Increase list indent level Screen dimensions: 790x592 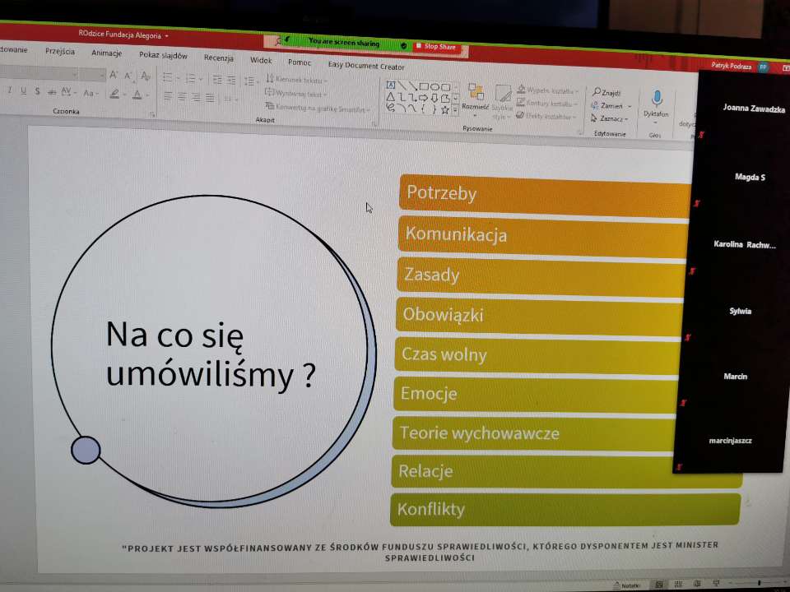pyautogui.click(x=231, y=80)
